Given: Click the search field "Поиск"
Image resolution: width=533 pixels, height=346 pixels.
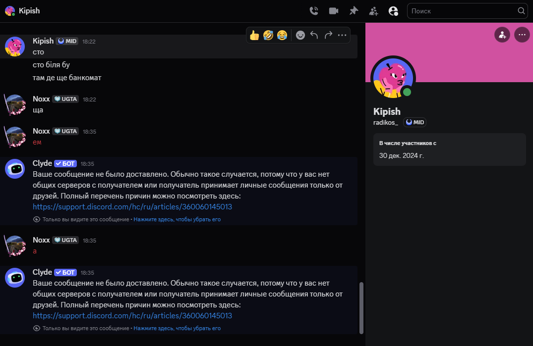Looking at the screenshot, I should pos(467,11).
